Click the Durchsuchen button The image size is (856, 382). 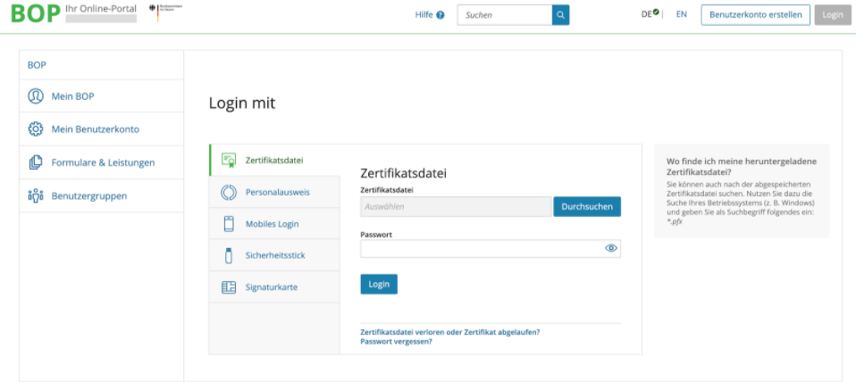(x=587, y=206)
